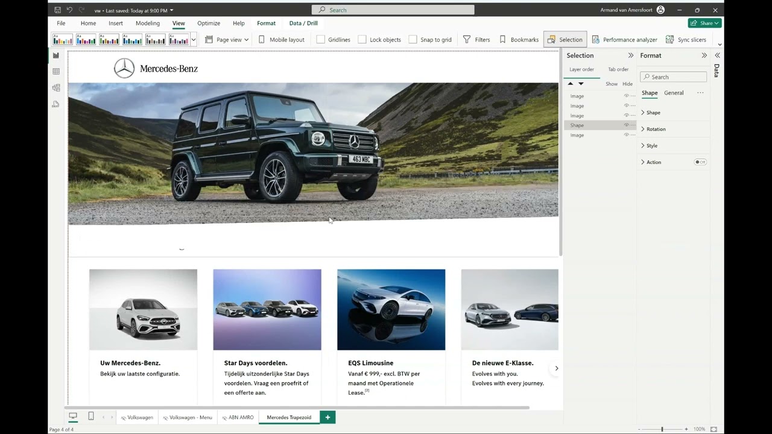Click the title bar Search box
This screenshot has height=434, width=772.
(393, 10)
